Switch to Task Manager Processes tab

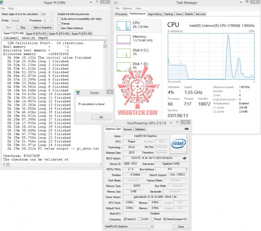121,14
